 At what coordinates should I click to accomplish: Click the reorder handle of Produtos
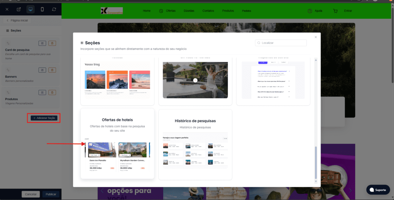coord(8,93)
